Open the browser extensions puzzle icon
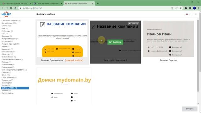Image resolution: width=201 pixels, height=113 pixels. [186, 8]
